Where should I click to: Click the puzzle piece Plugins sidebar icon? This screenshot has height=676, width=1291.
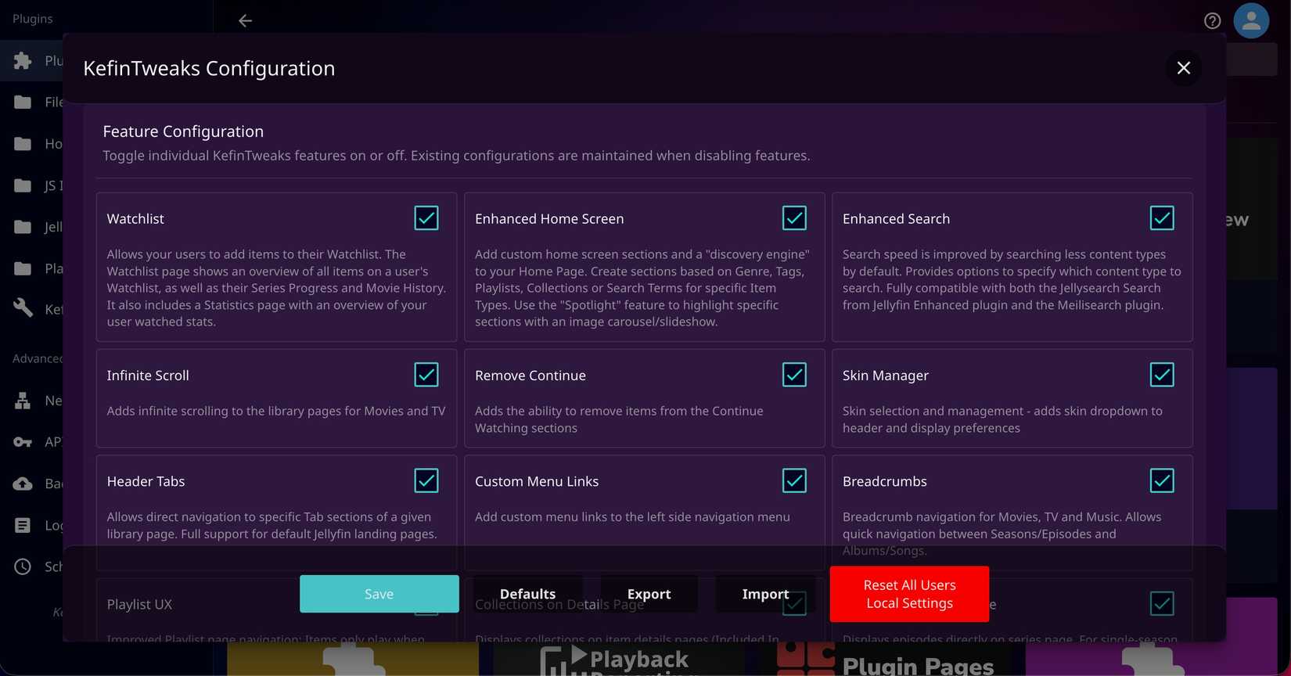tap(23, 60)
